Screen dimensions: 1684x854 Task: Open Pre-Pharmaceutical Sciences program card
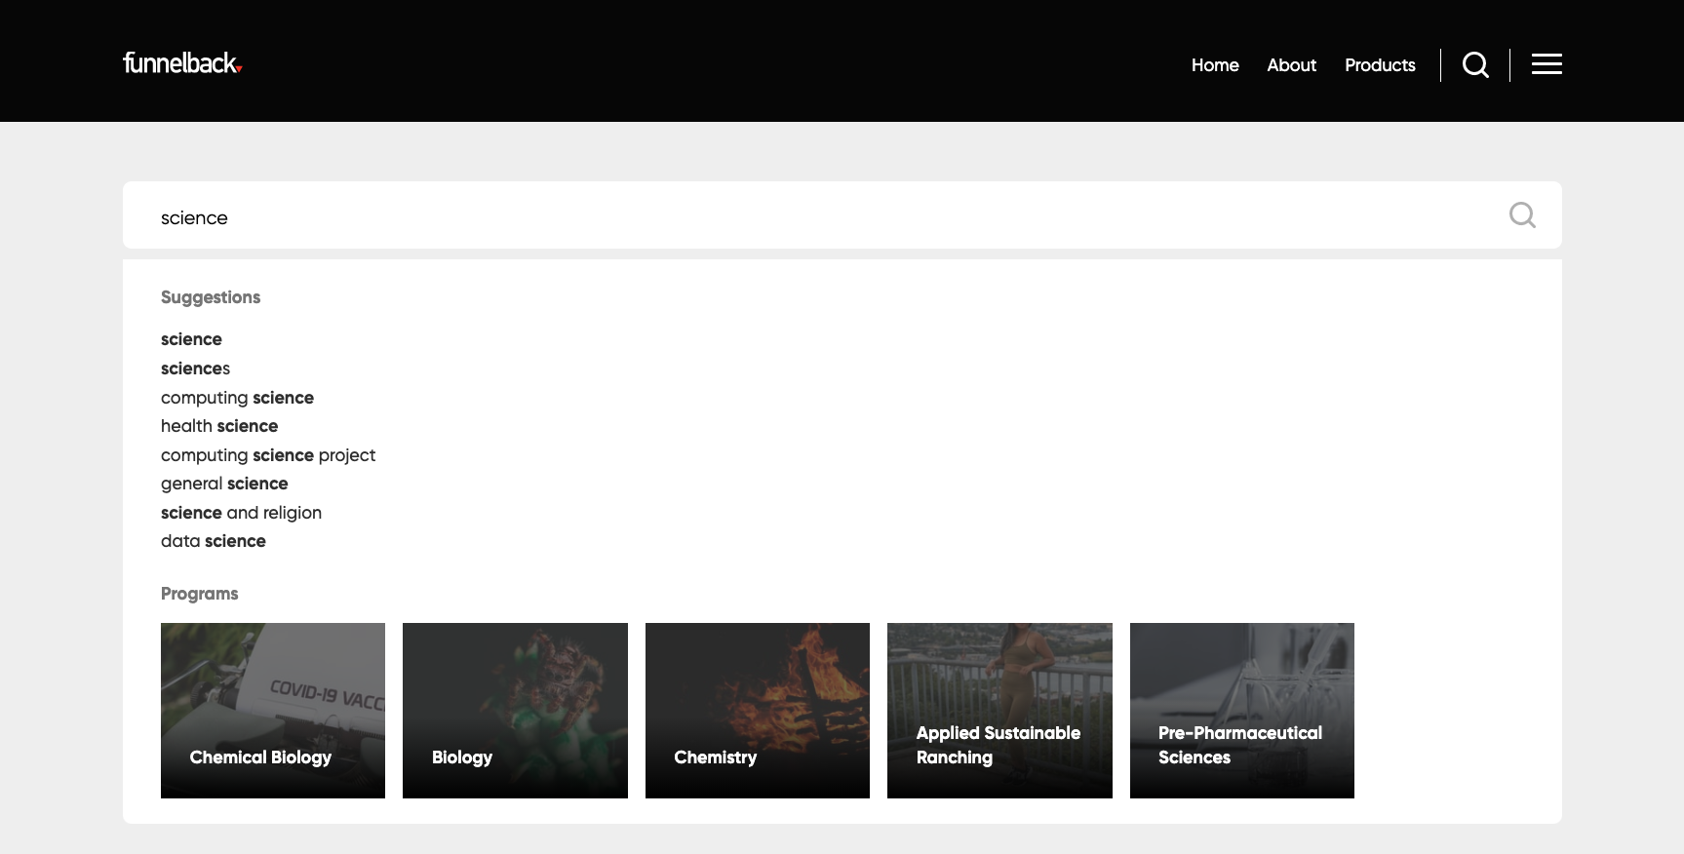(1242, 711)
